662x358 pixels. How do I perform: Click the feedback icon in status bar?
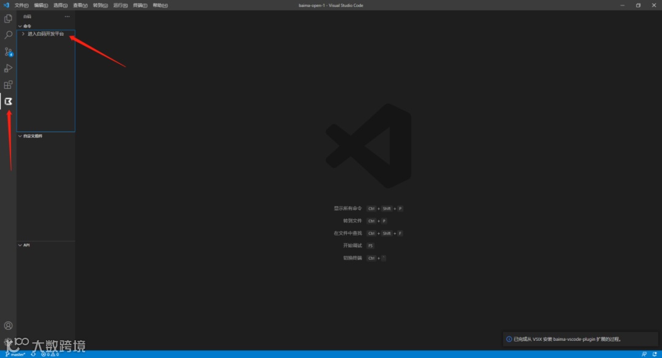point(644,354)
